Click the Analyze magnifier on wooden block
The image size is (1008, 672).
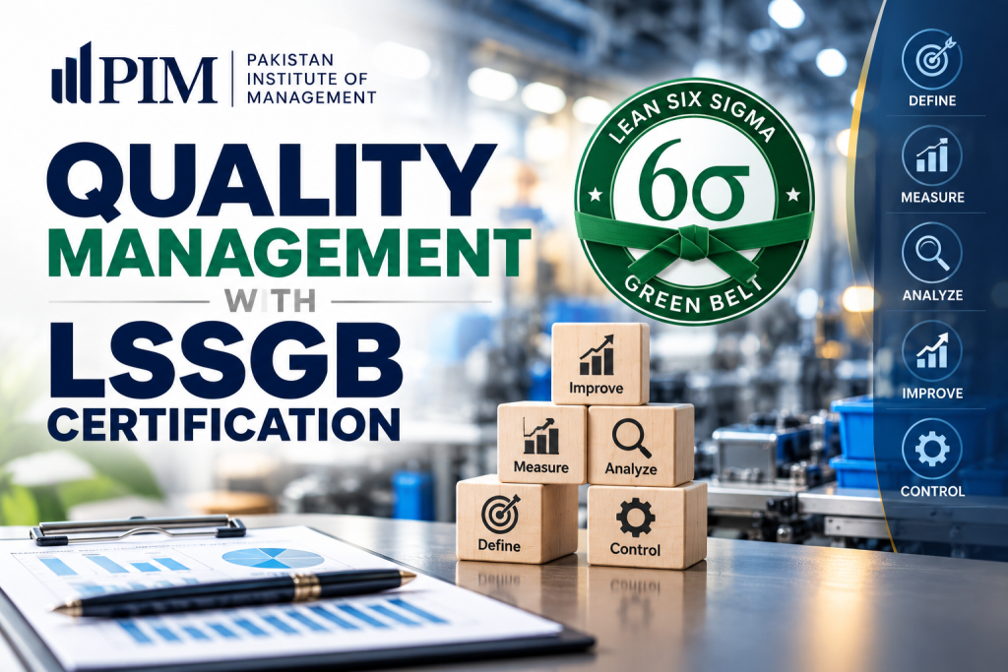pos(631,438)
